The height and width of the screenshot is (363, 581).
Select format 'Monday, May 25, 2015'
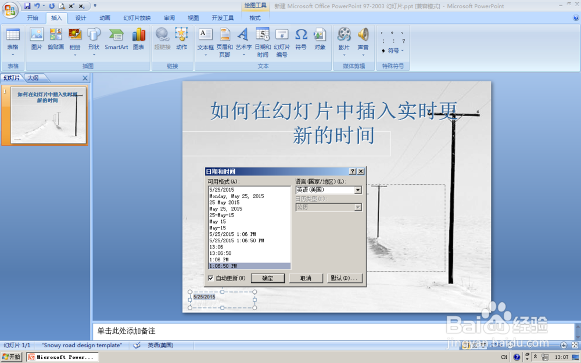point(237,196)
